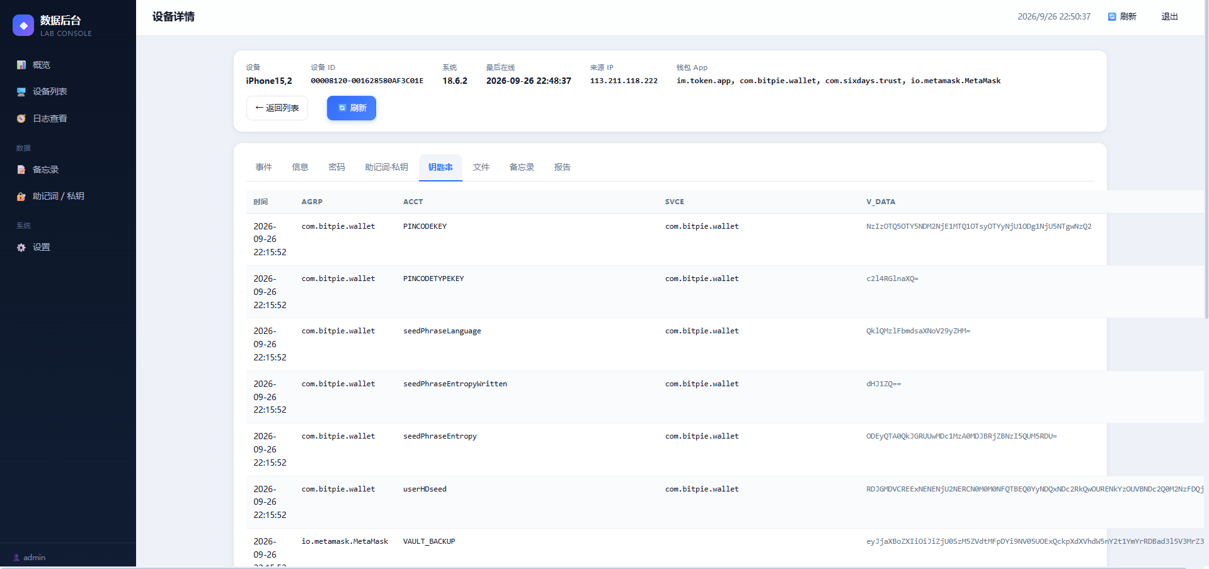Image resolution: width=1209 pixels, height=569 pixels.
Task: Click the 助记词 / 私钥 lock icon
Action: coord(21,196)
